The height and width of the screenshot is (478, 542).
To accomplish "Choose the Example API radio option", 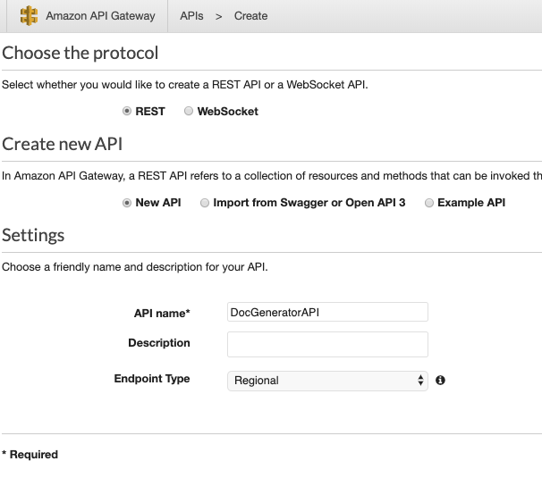I will click(429, 203).
